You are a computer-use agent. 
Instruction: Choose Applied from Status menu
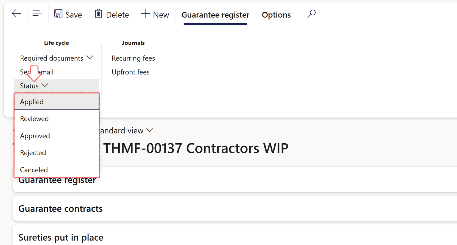tap(32, 102)
